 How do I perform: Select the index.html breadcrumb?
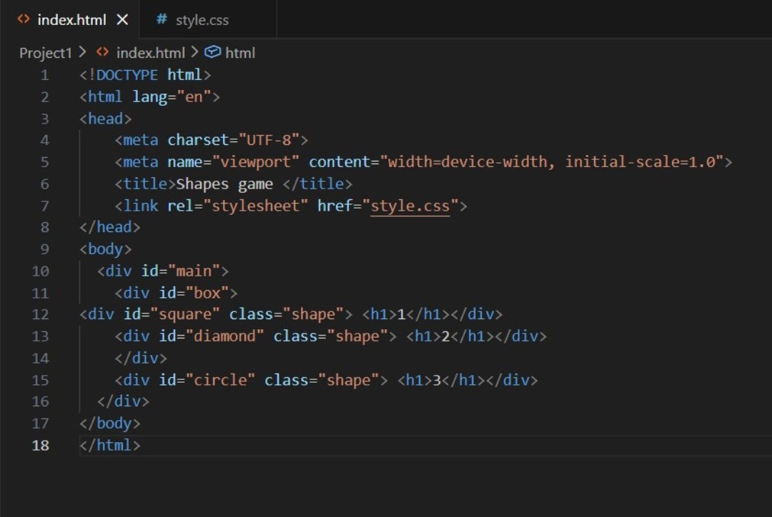click(150, 53)
